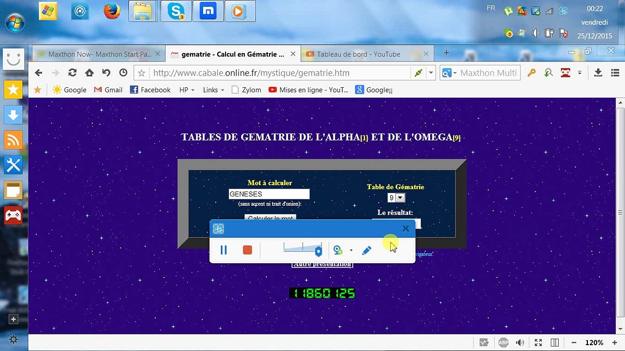Click the undo closed tab arrow
The width and height of the screenshot is (625, 351).
[106, 73]
